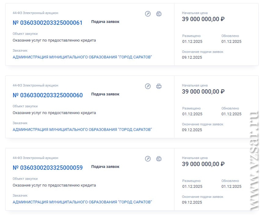
Task: Open procurement № 0360300203325000060
Action: click(48, 95)
